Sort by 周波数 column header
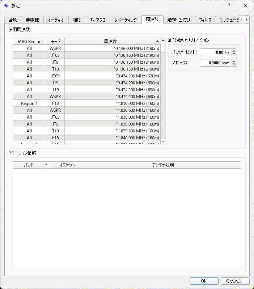254x289 pixels. tap(113, 42)
